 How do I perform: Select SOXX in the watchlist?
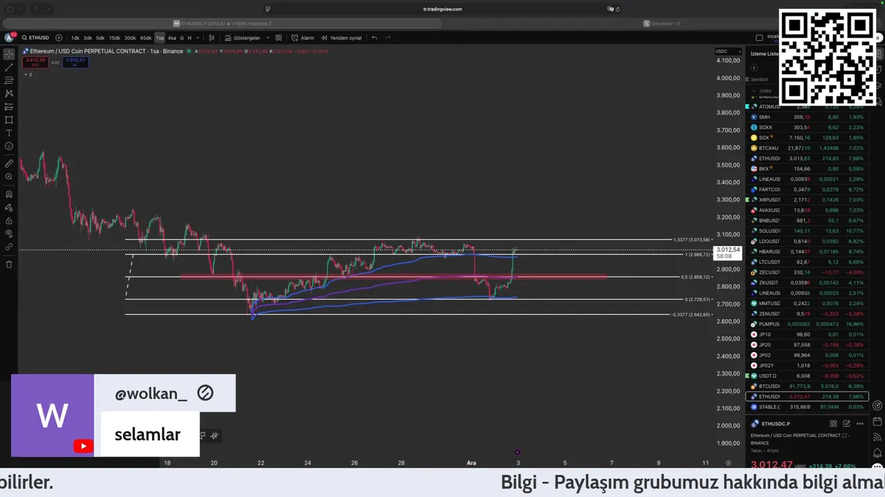(x=806, y=127)
